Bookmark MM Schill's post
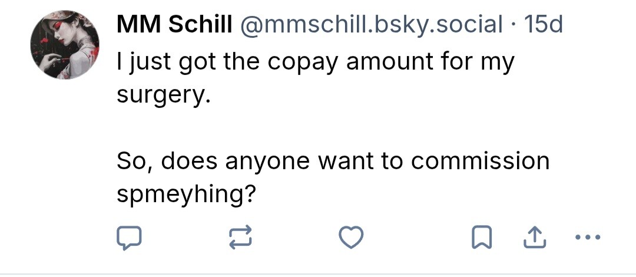Screen dimensions: 636x277 pos(481,237)
